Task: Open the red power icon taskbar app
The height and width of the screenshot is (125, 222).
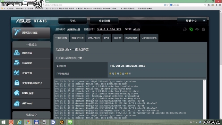Action: pyautogui.click(x=11, y=122)
